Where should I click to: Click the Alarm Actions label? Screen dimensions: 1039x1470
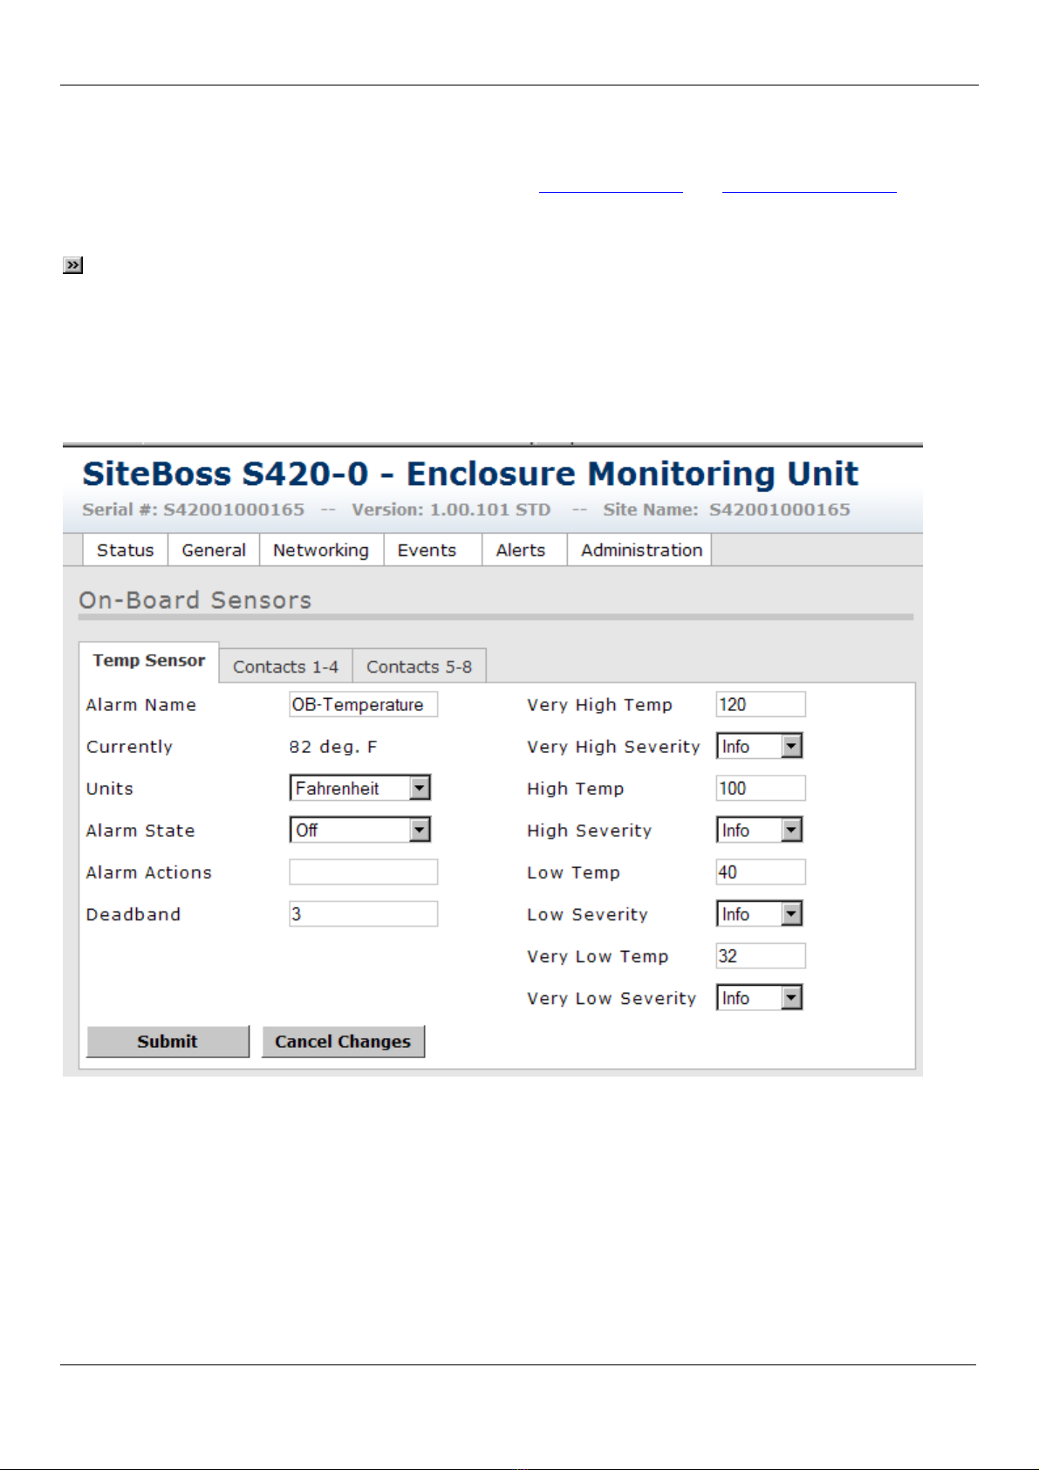click(x=148, y=872)
